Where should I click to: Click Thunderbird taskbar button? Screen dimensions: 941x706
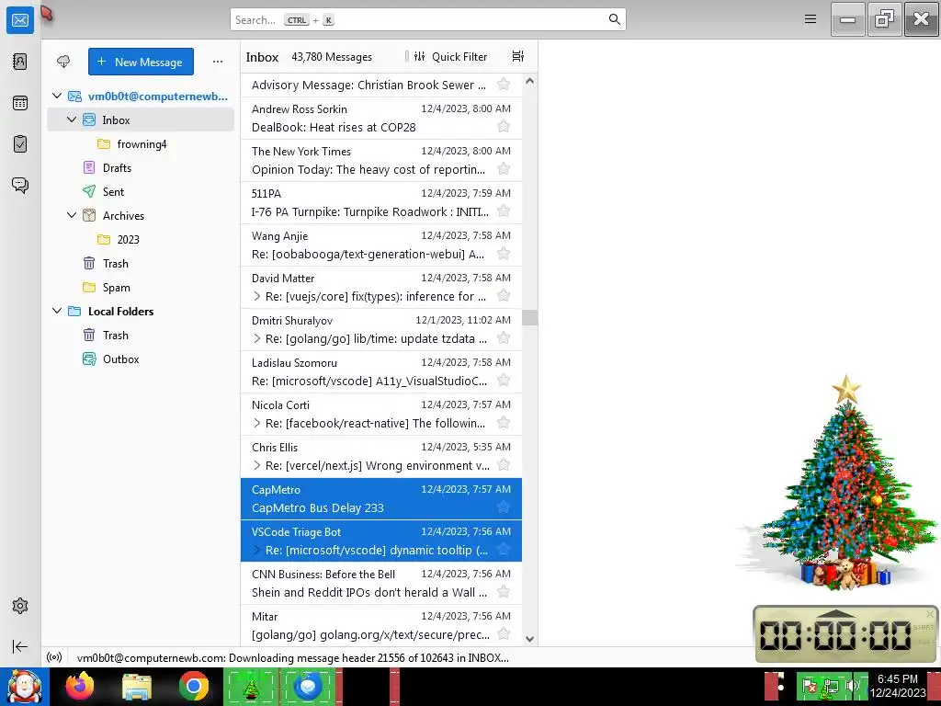[x=308, y=686]
